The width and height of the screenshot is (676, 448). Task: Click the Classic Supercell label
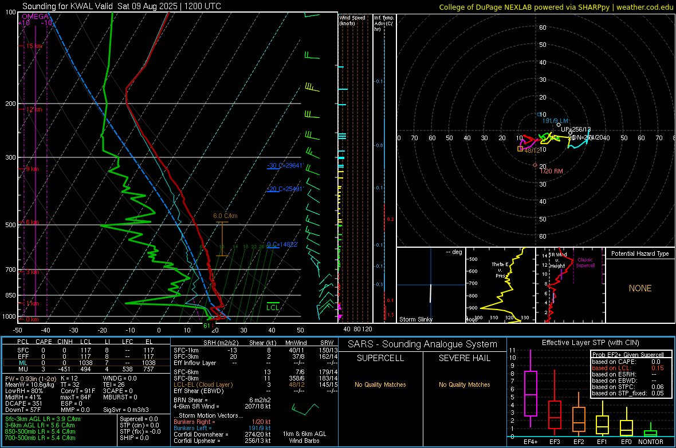click(585, 263)
